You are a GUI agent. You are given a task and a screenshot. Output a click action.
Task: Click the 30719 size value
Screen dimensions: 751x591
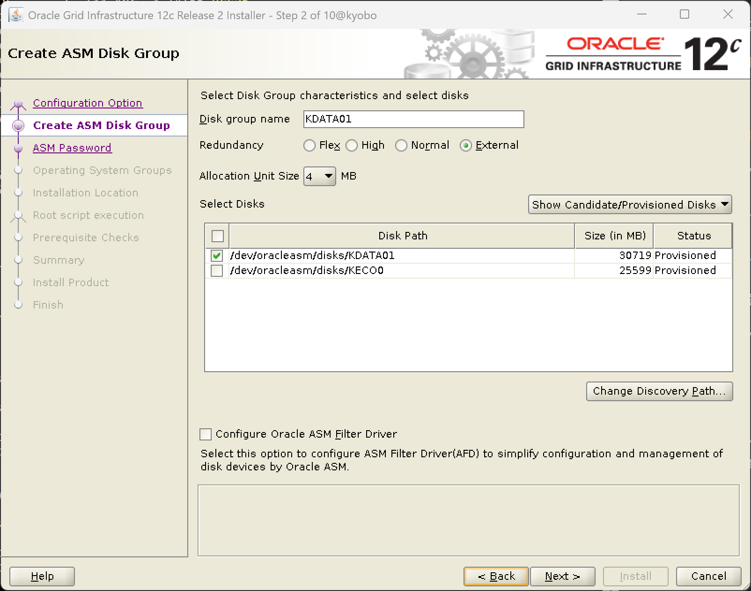[x=635, y=255]
